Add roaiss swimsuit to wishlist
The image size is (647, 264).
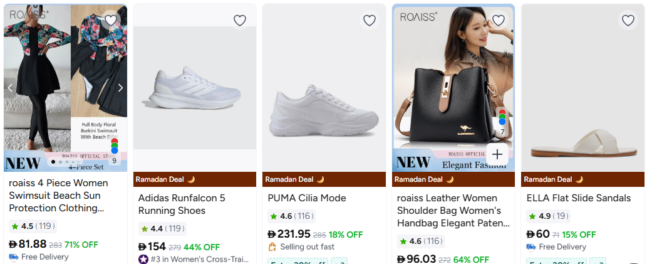click(x=111, y=20)
